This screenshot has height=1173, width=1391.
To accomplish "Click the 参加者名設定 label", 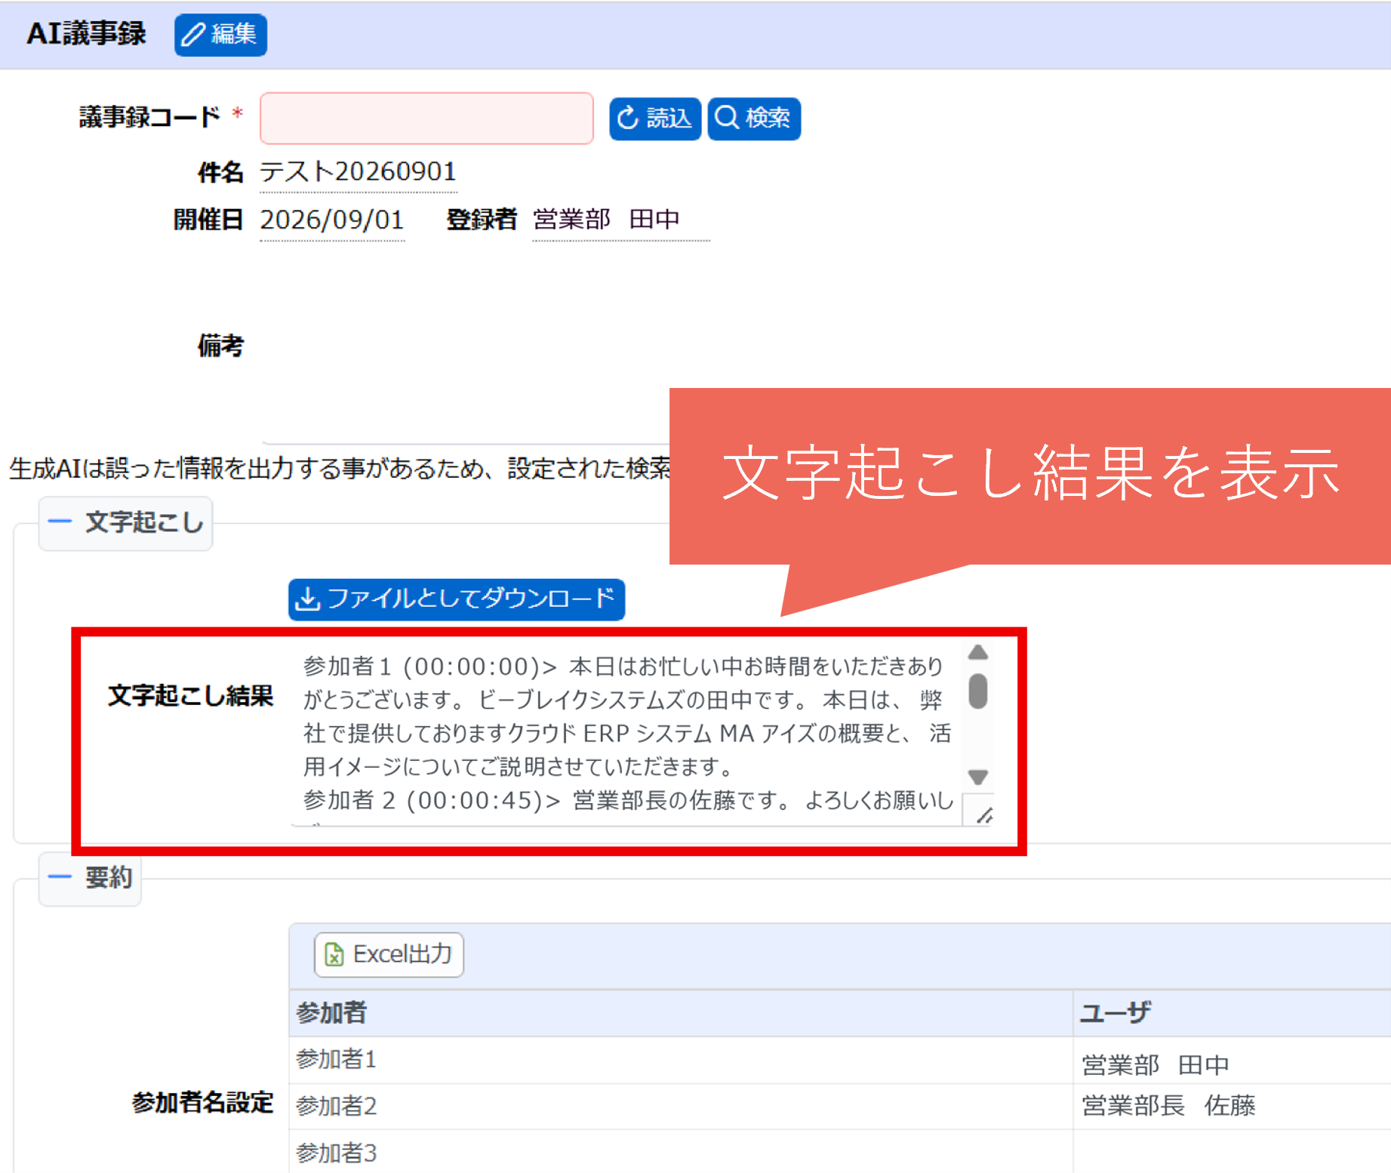I will (x=202, y=1103).
